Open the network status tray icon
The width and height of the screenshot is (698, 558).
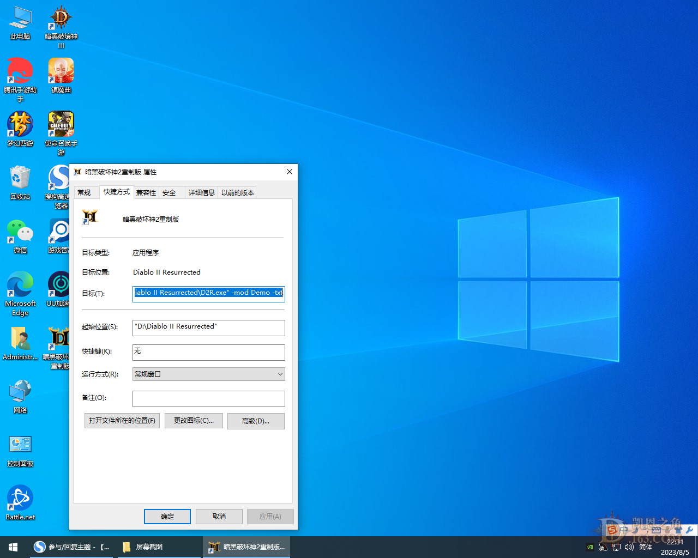(616, 547)
